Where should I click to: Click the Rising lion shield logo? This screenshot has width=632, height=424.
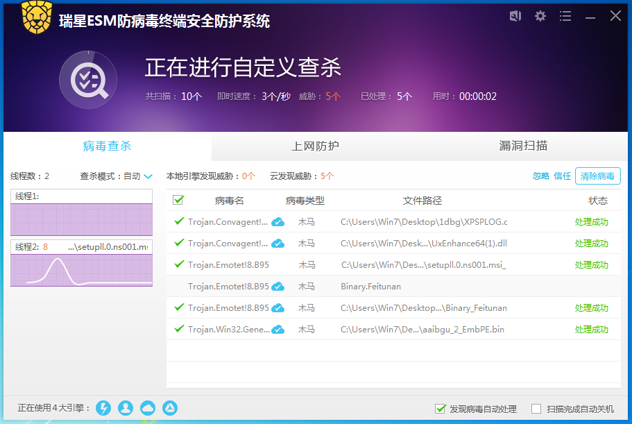(37, 18)
